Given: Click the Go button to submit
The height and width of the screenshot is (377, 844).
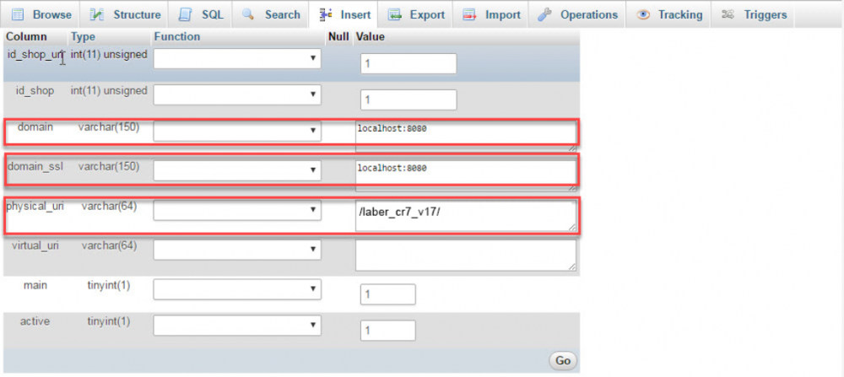Looking at the screenshot, I should click(x=563, y=361).
